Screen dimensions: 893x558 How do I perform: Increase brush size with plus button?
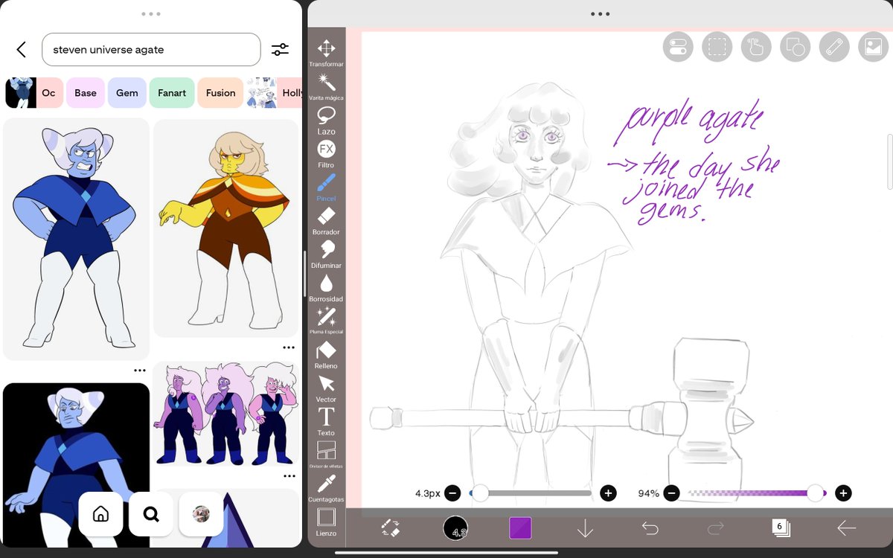point(608,493)
